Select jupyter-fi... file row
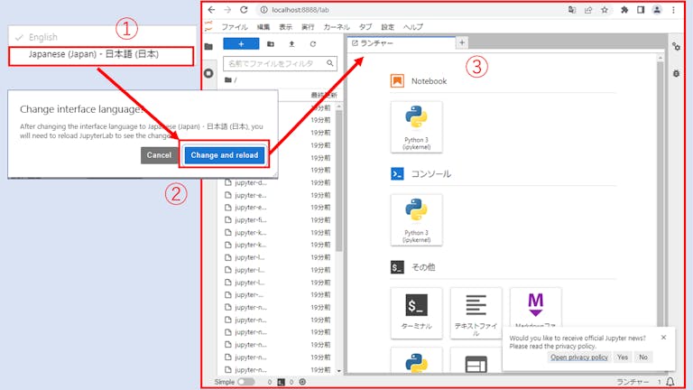 (277, 219)
